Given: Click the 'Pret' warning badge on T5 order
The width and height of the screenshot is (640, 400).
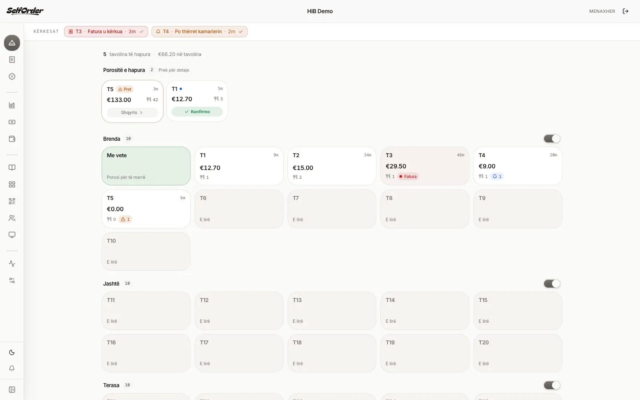Looking at the screenshot, I should (125, 89).
